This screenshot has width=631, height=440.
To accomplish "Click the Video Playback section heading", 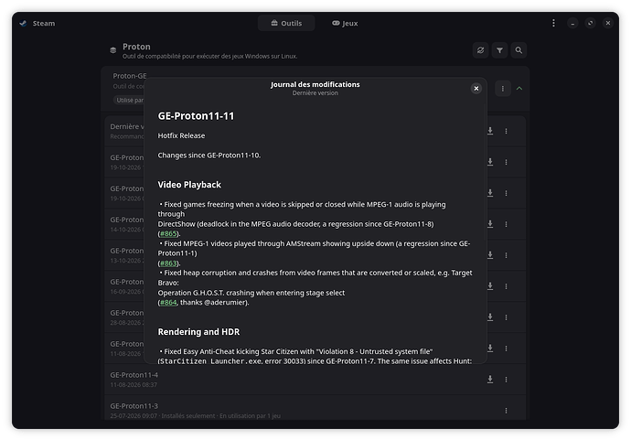I will [189, 185].
